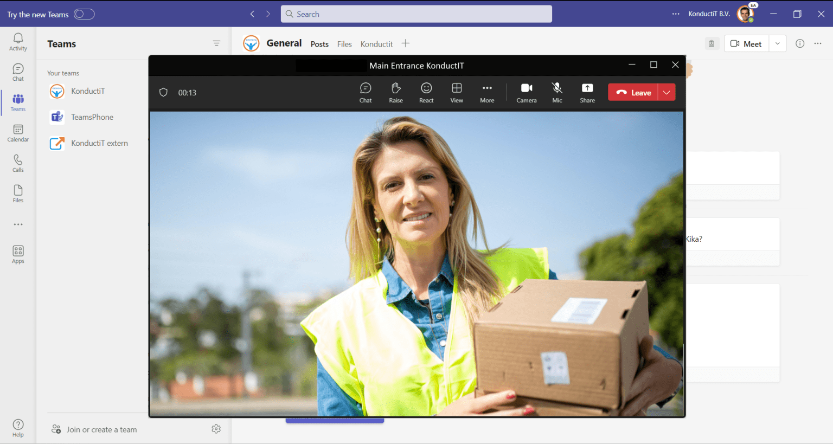Screen dimensions: 833x444
Task: Switch to the Files tab
Action: pyautogui.click(x=344, y=44)
